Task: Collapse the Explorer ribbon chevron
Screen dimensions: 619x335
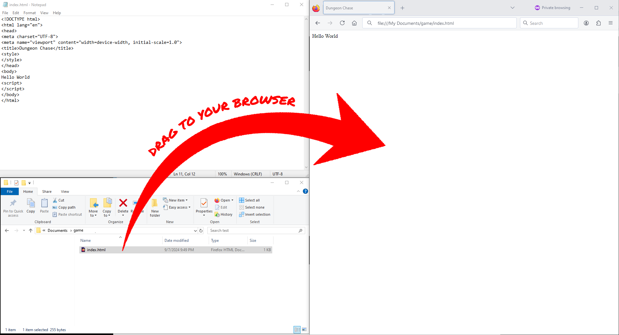Action: [x=298, y=191]
